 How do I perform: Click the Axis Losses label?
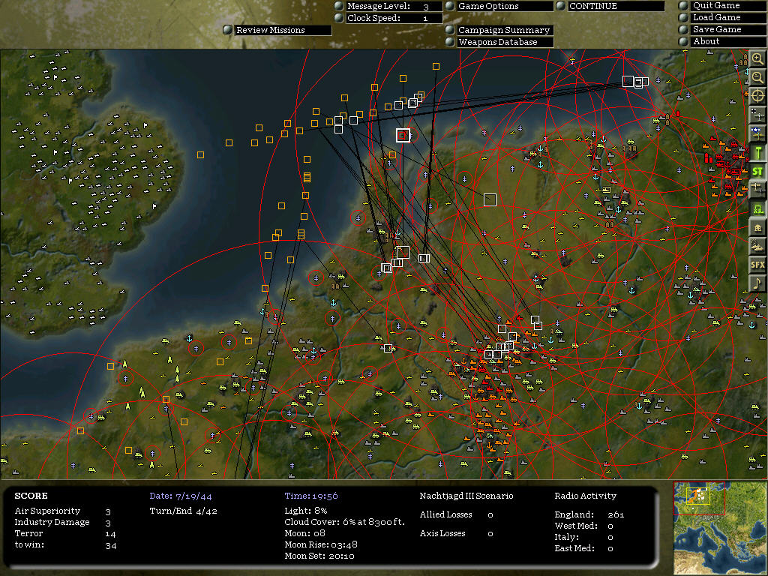pyautogui.click(x=442, y=533)
